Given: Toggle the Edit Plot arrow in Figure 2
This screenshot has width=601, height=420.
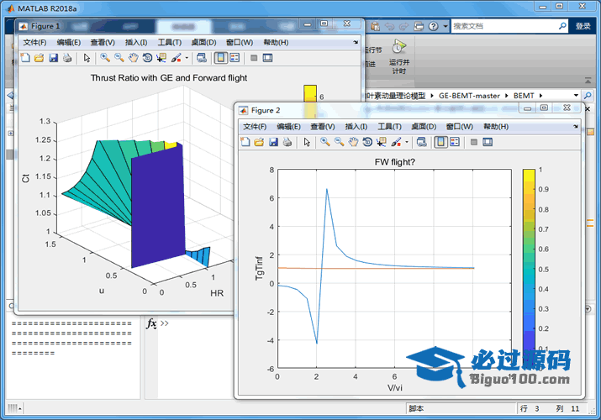Looking at the screenshot, I should coord(307,142).
